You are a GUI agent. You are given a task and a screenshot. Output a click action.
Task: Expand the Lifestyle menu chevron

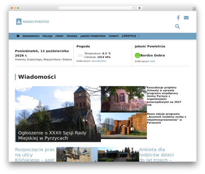[139, 36]
